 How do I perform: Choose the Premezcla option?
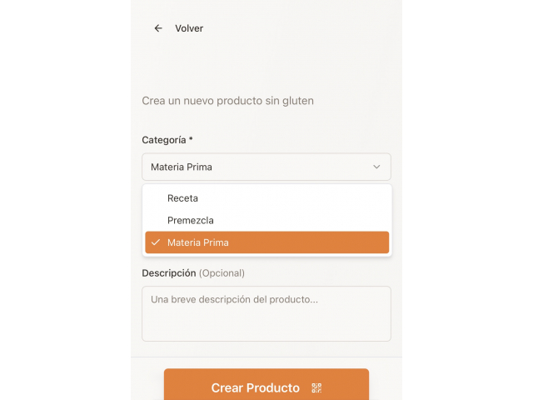[191, 221]
